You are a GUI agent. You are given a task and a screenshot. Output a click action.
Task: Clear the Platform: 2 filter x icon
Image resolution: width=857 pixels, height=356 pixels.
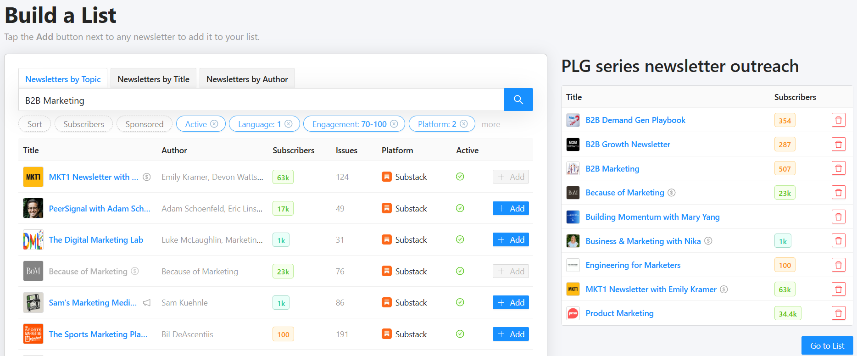(464, 124)
